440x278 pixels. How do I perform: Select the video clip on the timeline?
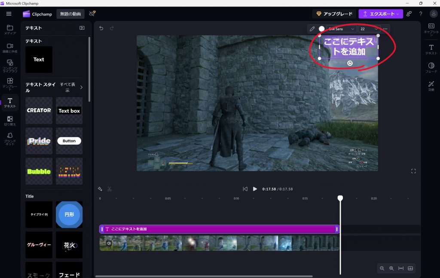(x=219, y=243)
